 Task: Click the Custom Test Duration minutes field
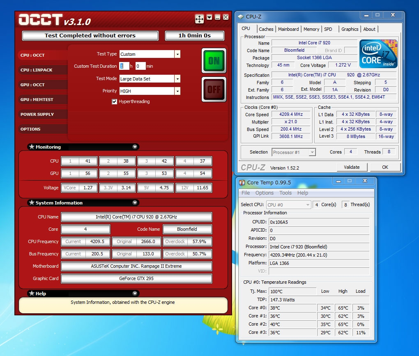140,66
